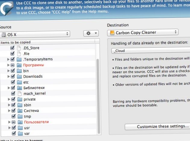Screen dimensions: 190x141
Task: Select the mach_kernel row text
Action: pos(35,93)
